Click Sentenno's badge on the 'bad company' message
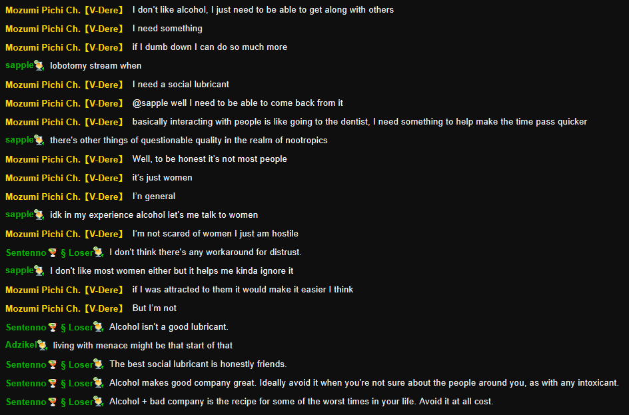The image size is (629, 415). (x=99, y=401)
